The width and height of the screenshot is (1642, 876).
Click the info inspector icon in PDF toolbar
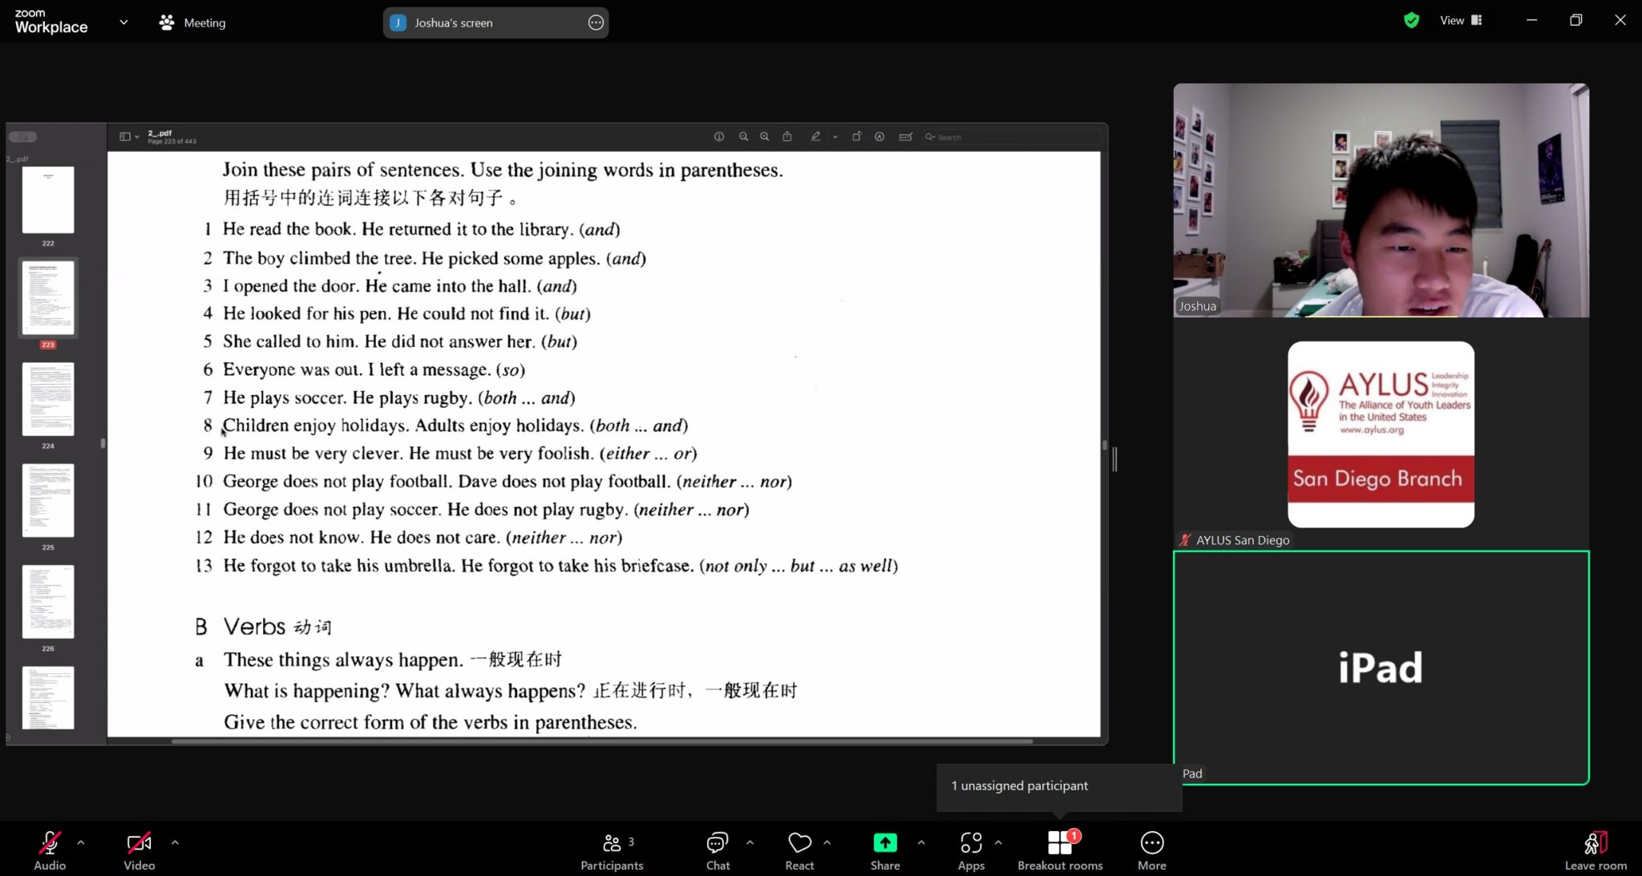coord(719,137)
